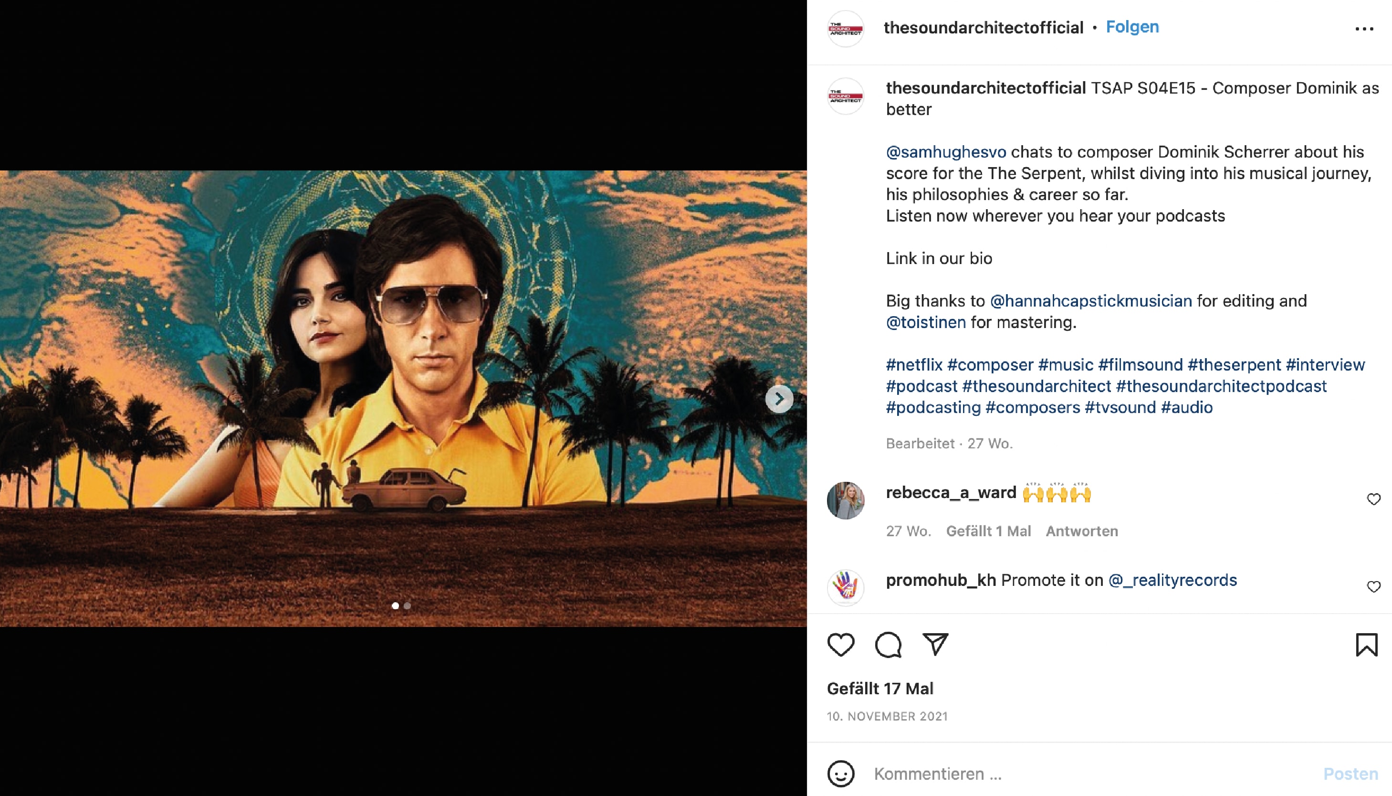
Task: Open @hannahcapstickmusician mention link
Action: (x=1090, y=301)
